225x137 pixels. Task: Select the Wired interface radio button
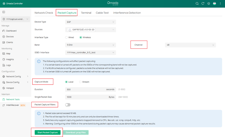pyautogui.click(x=66, y=37)
